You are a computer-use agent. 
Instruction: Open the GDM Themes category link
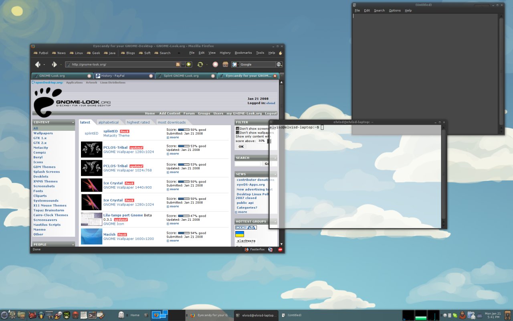pyautogui.click(x=44, y=167)
